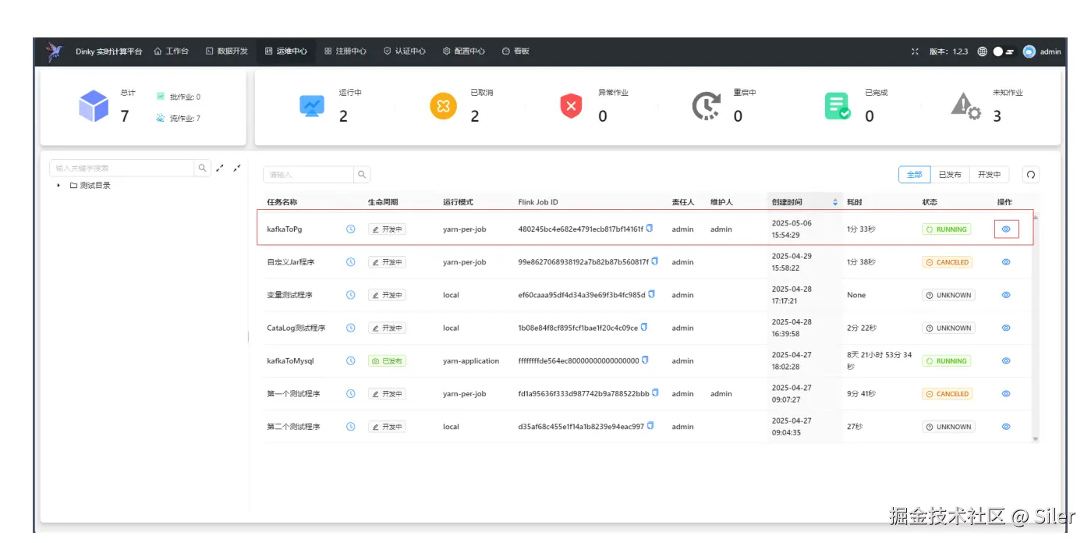1091x543 pixels.
Task: View details of 第二个测试程序 job
Action: tap(1006, 427)
